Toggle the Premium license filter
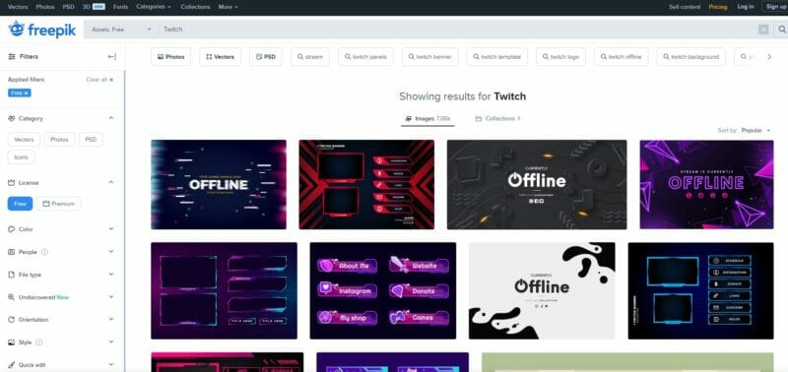This screenshot has height=372, width=788. (x=59, y=204)
